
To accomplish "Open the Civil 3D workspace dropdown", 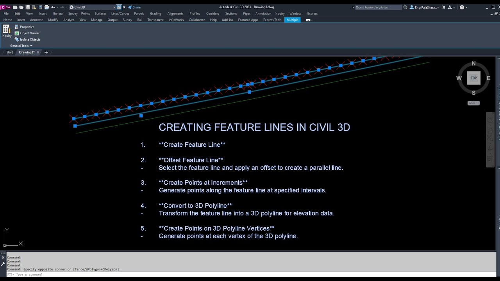I will pos(92,7).
